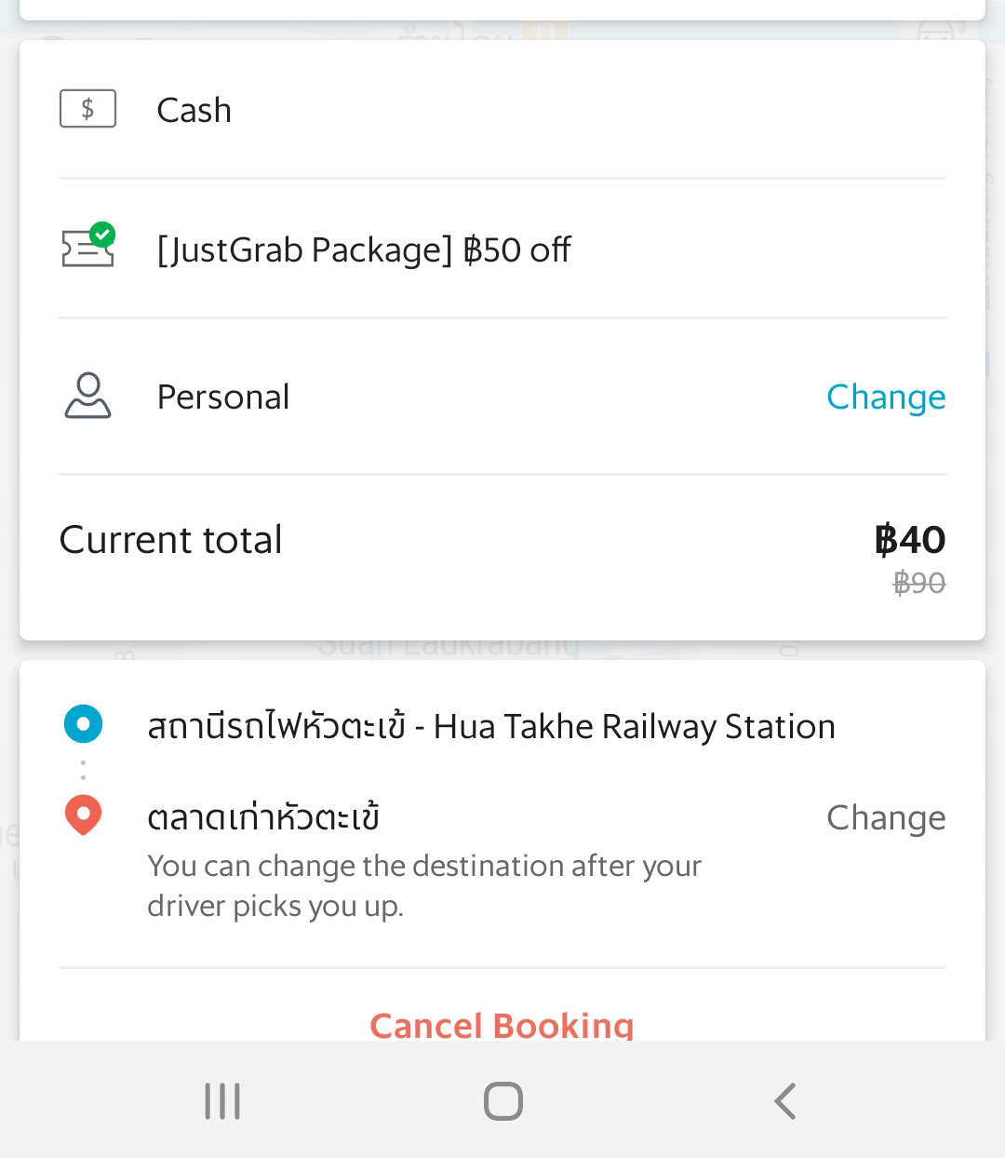Change the Personal ride profile

coord(885,397)
